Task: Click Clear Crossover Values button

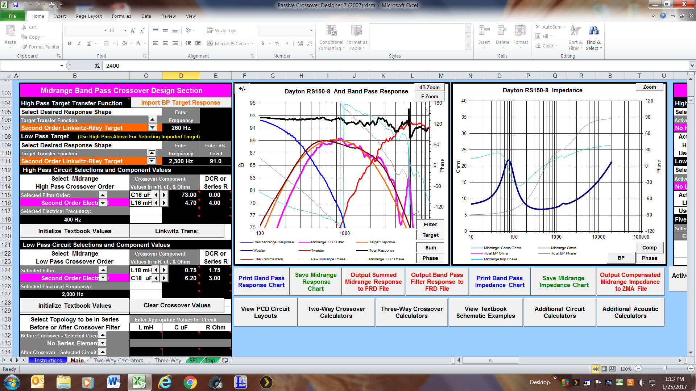Action: click(177, 305)
